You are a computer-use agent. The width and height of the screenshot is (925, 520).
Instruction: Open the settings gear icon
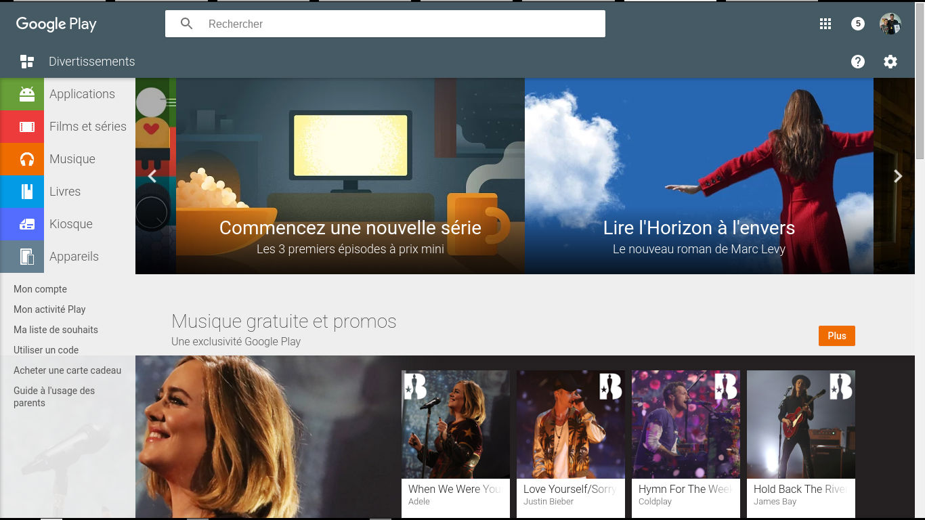click(x=890, y=62)
